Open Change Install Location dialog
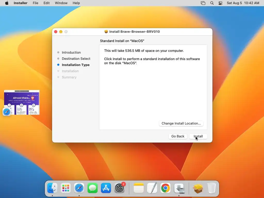Viewport: 264px width, 198px height. 181,123
